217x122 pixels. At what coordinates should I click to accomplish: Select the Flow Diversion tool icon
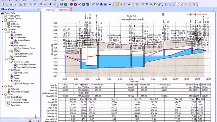point(79,4)
